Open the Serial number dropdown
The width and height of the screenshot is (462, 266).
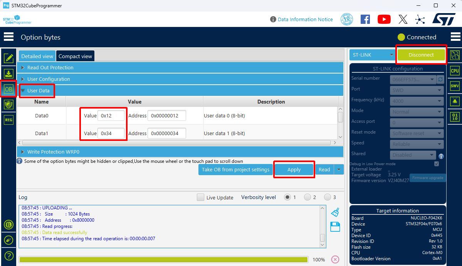point(413,79)
